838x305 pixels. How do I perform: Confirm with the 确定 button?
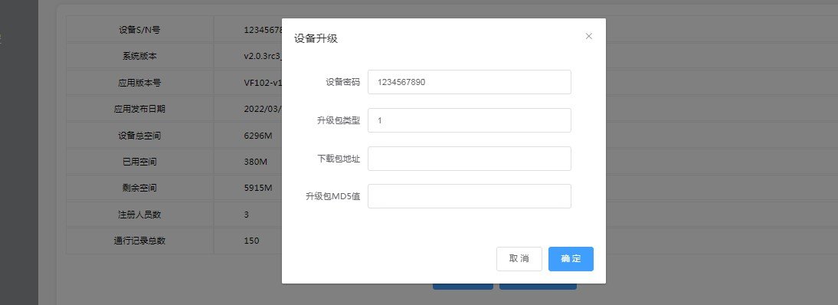571,259
